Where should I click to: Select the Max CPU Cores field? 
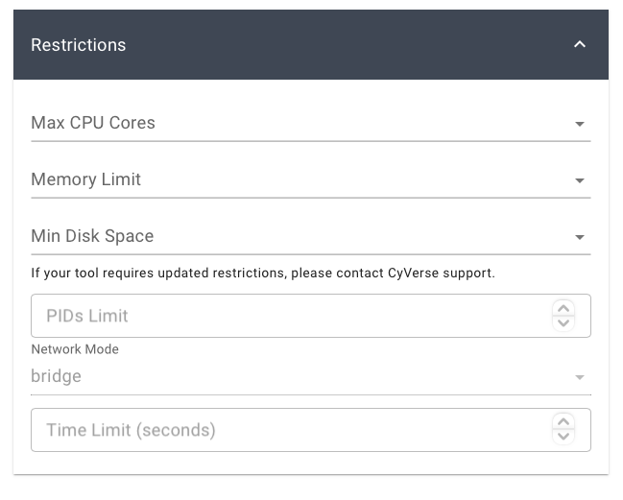point(288,123)
